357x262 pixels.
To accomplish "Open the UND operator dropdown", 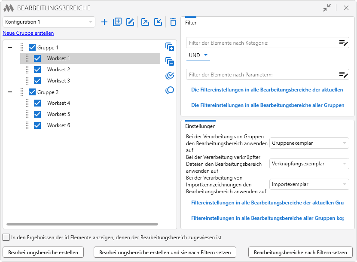I will point(198,55).
